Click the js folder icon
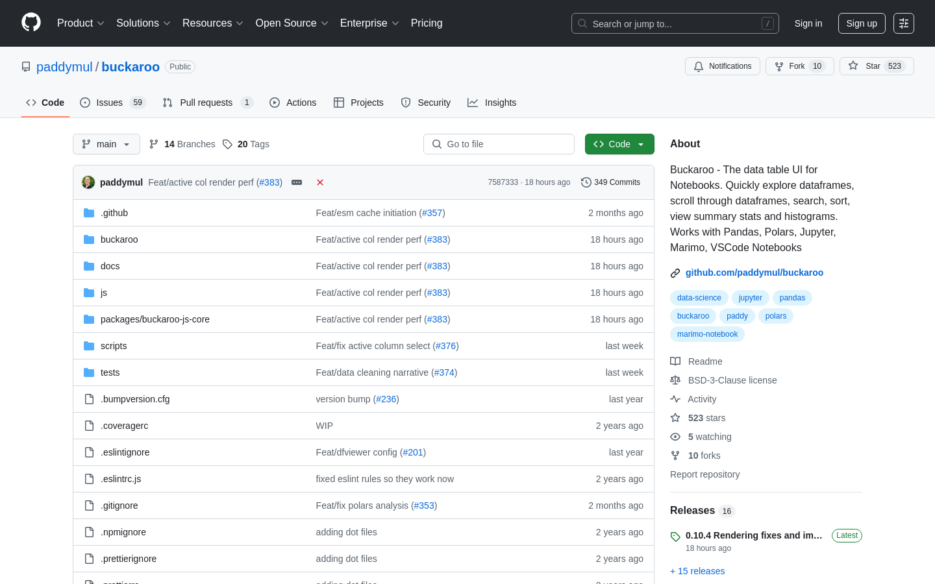This screenshot has width=935, height=584. (x=89, y=293)
